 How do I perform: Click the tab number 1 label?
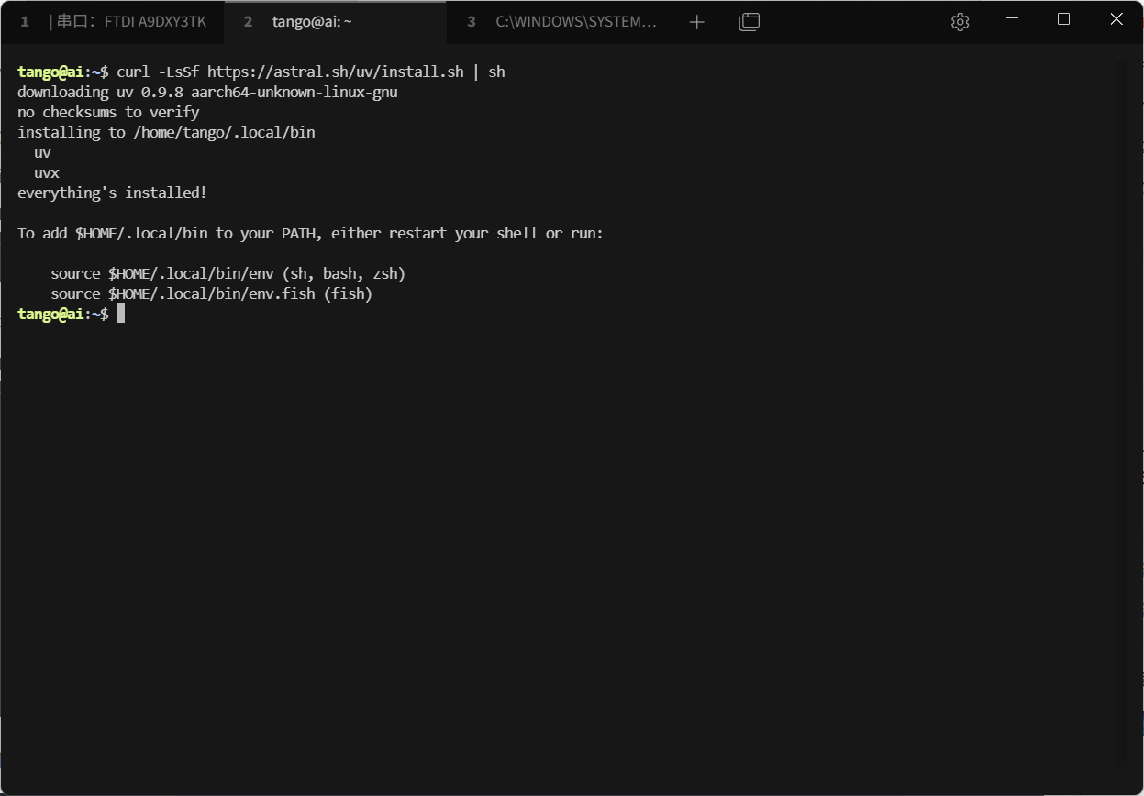coord(25,22)
